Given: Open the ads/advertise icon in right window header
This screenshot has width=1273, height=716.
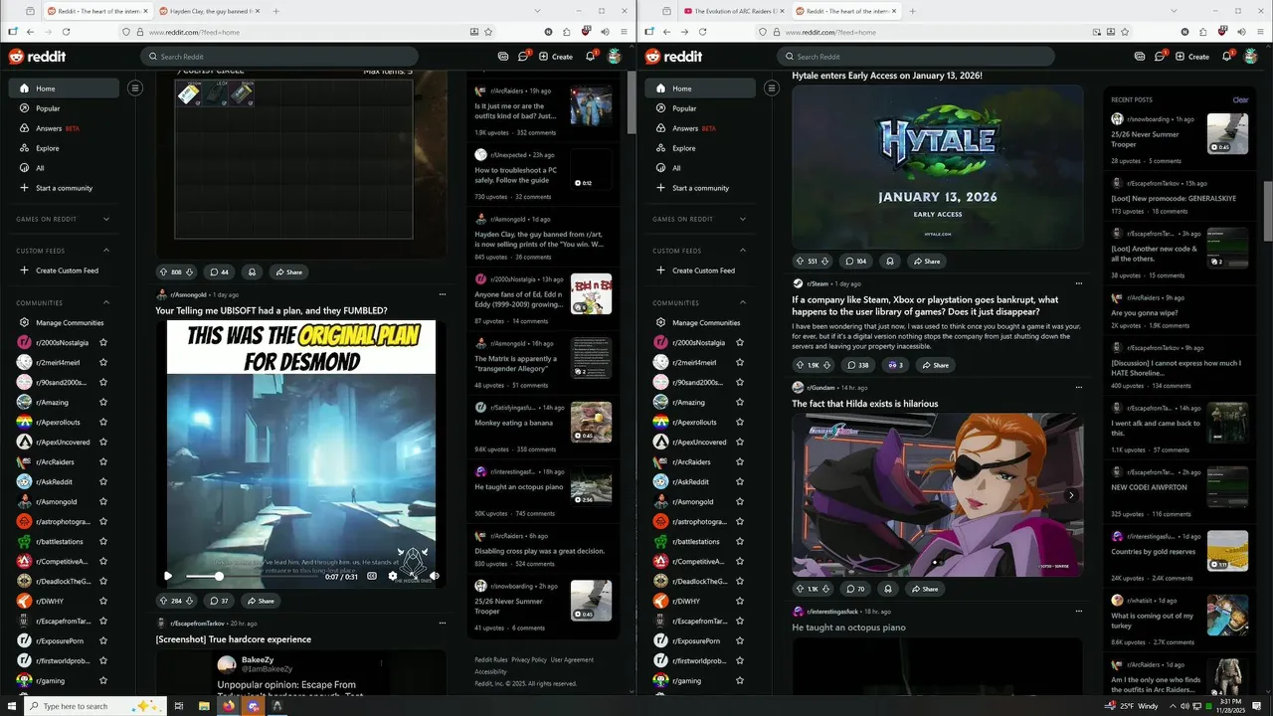Looking at the screenshot, I should coord(1140,57).
